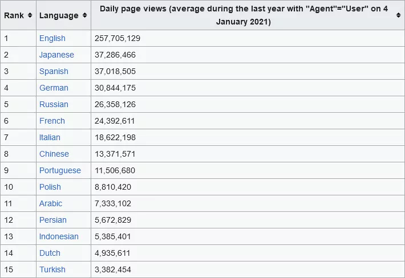Screen dimensions: 405x278
Task: Click rank number 6 in French row
Action: (6, 121)
